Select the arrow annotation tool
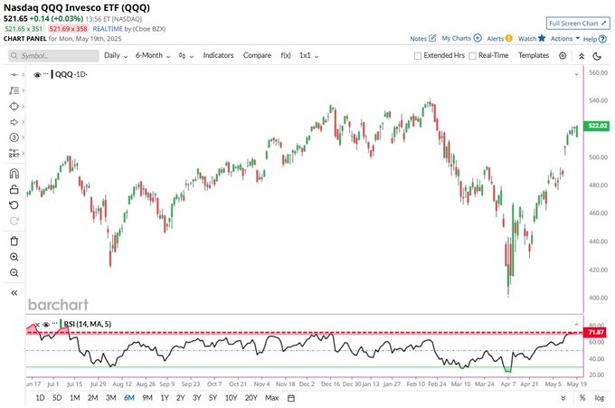This screenshot has width=615, height=408. pyautogui.click(x=14, y=122)
